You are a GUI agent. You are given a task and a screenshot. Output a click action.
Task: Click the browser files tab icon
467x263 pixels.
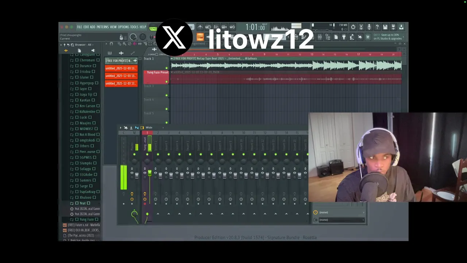pos(79,50)
